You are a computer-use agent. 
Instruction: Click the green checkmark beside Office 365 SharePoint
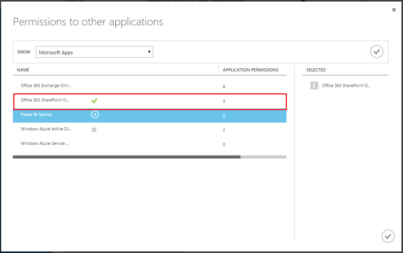94,101
